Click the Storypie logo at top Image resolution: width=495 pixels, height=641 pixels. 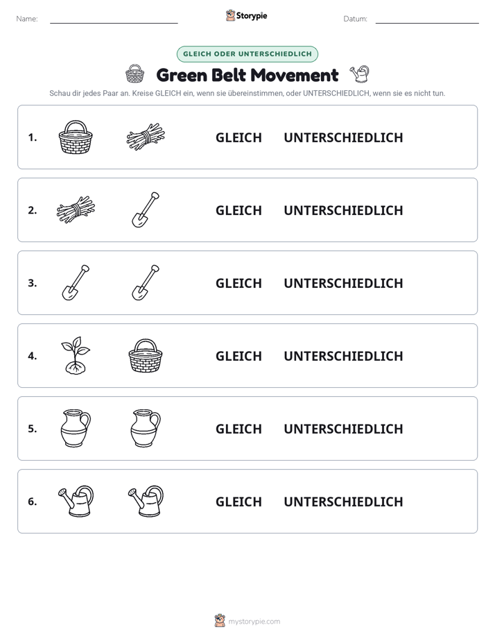[x=247, y=15]
